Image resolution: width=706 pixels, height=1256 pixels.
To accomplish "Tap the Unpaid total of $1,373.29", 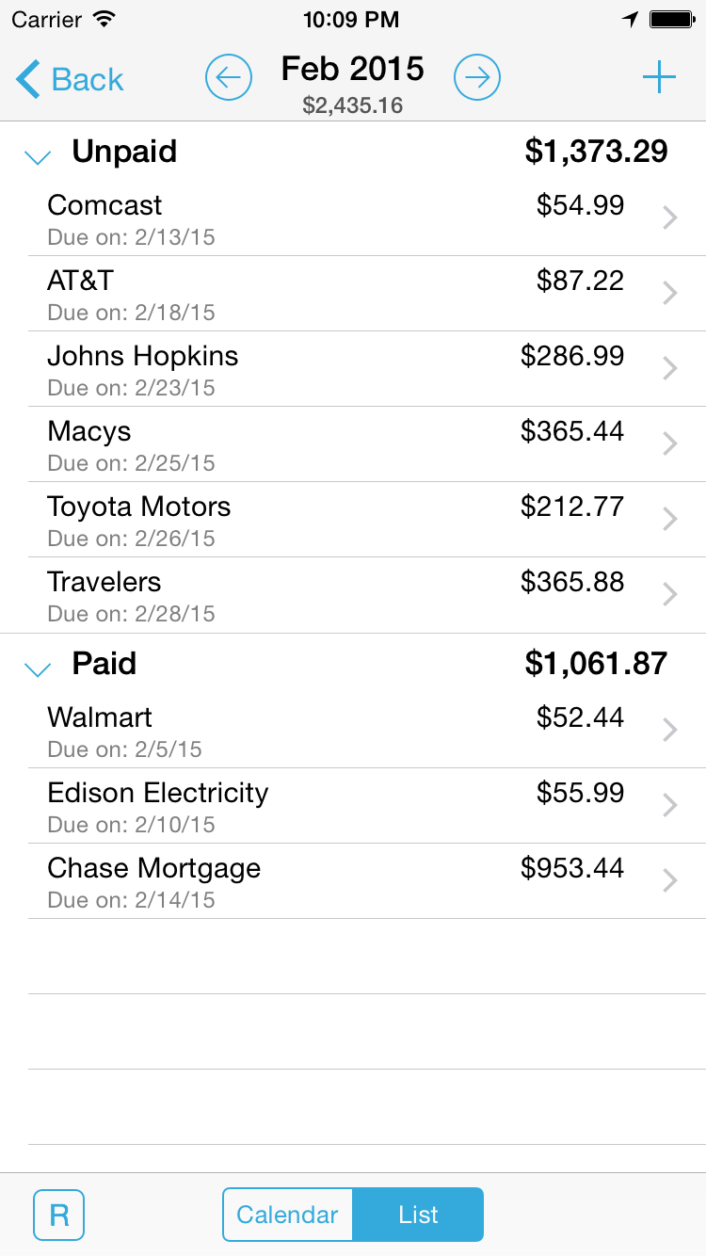I will click(x=596, y=152).
